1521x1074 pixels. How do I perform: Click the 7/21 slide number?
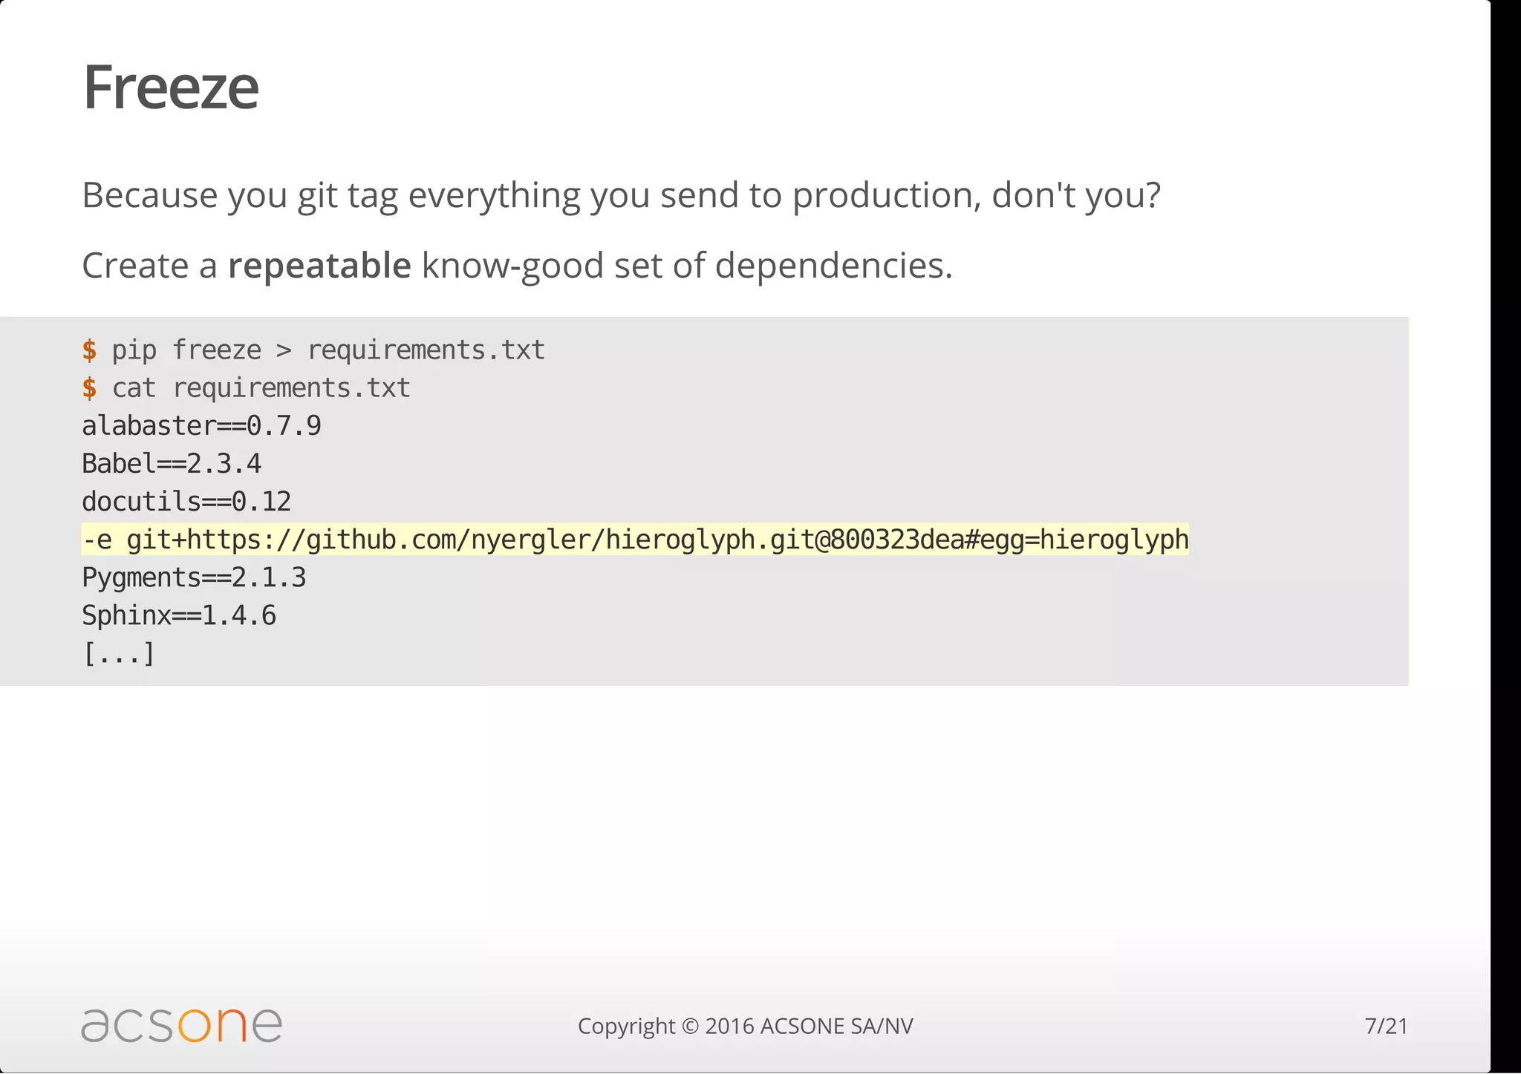coord(1386,1026)
